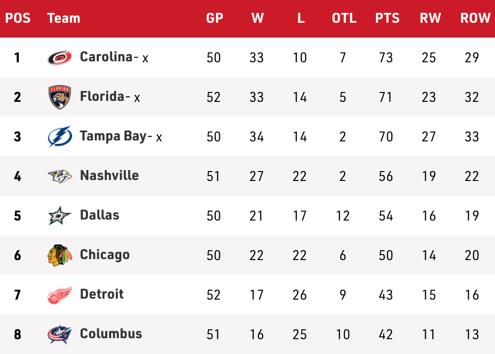The height and width of the screenshot is (354, 495).
Task: Click the POS column header
Action: [18, 18]
